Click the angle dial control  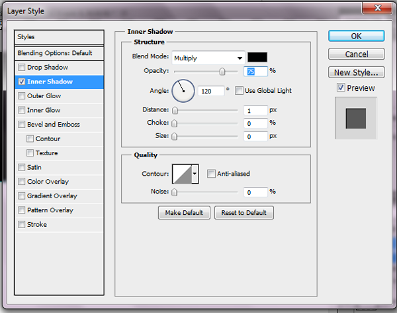point(183,90)
